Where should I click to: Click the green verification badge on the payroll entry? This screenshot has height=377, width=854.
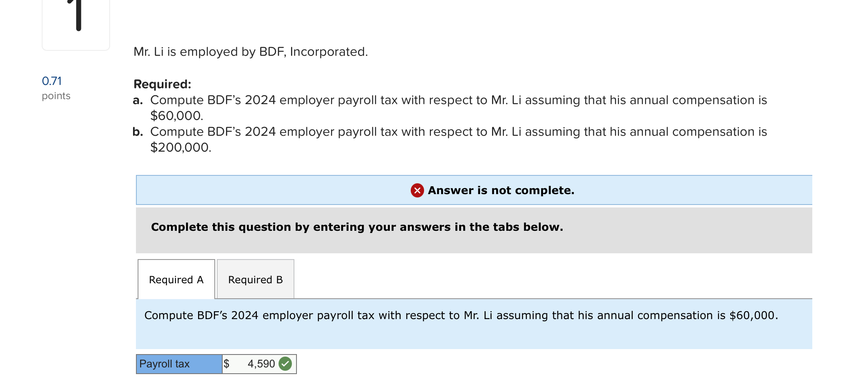286,363
